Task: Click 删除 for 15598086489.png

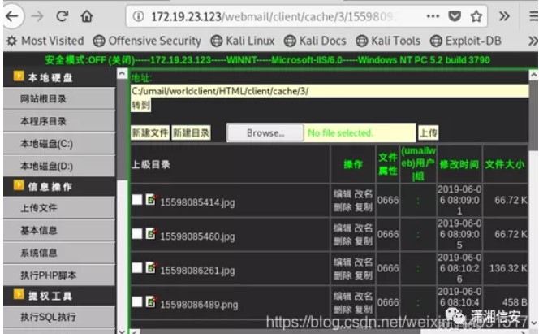Action: (x=343, y=310)
